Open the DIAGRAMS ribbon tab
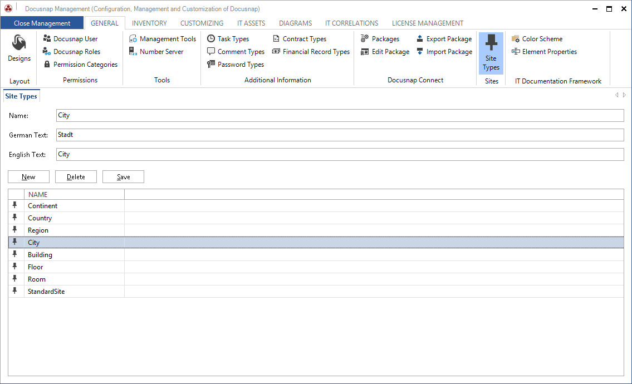The height and width of the screenshot is (384, 632). pos(295,23)
